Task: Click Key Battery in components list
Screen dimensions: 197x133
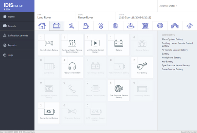Action: point(167,62)
